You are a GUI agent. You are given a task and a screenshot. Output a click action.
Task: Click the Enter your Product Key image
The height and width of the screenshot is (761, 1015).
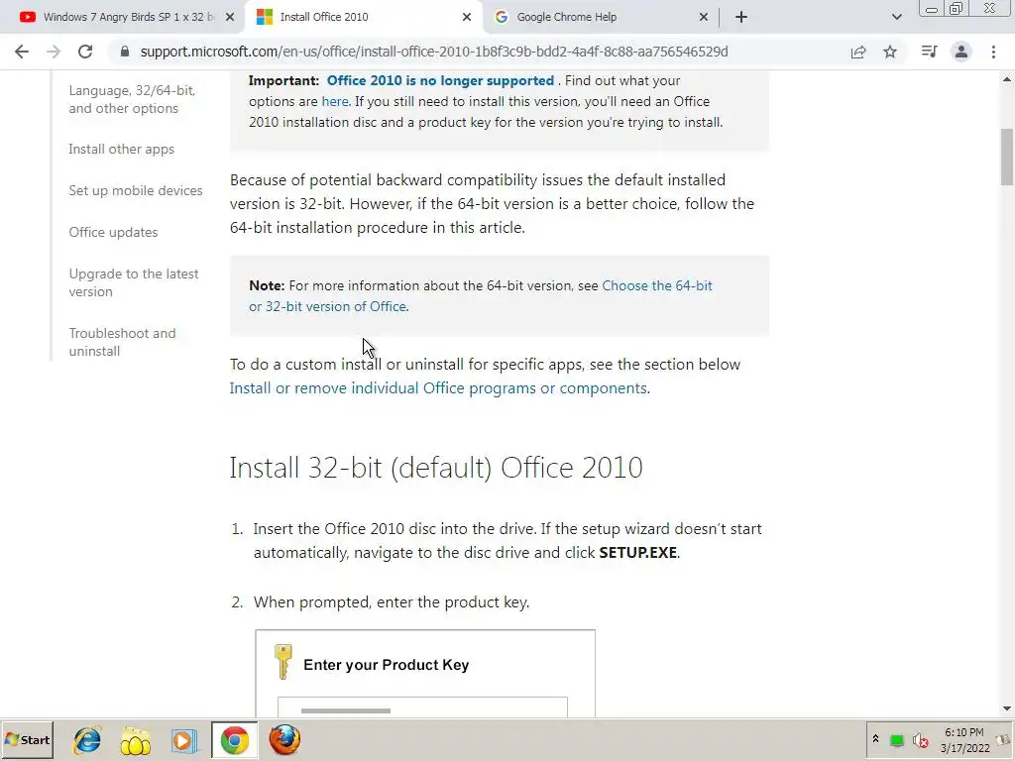[425, 673]
